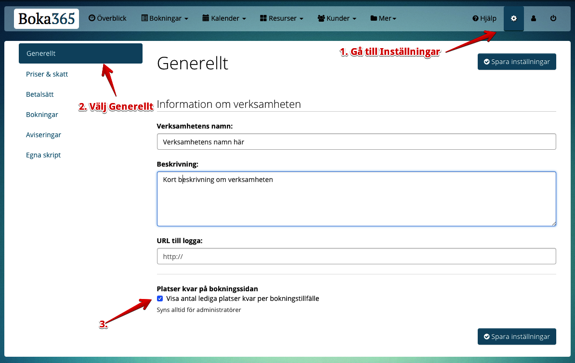Click the user profile icon
Screen dimensions: 575x363
pos(534,18)
